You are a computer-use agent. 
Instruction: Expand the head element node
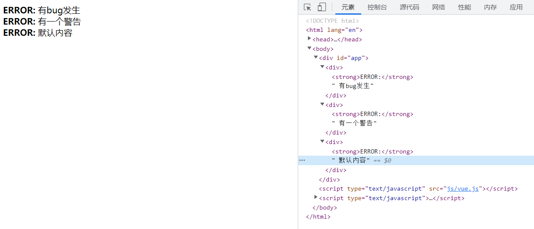[x=309, y=39]
